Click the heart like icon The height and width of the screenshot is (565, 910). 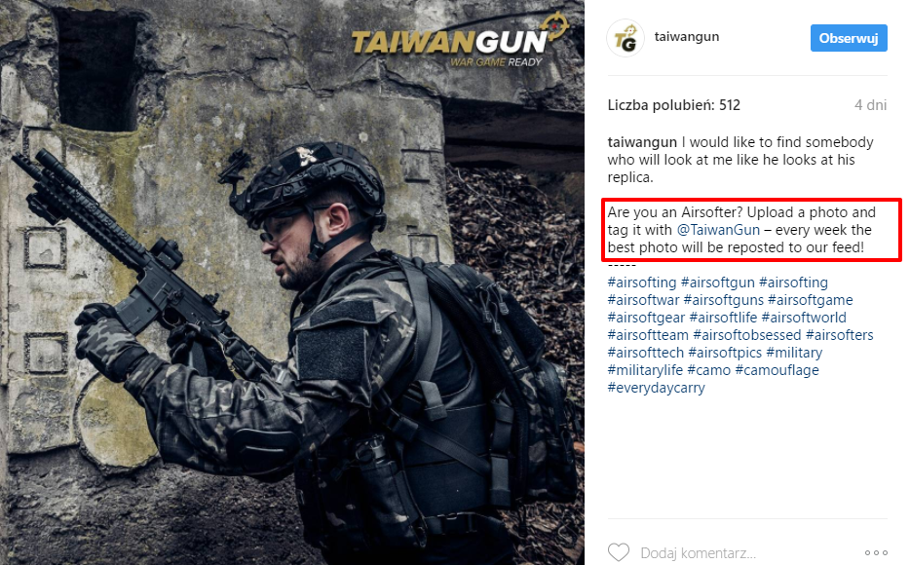click(x=618, y=552)
